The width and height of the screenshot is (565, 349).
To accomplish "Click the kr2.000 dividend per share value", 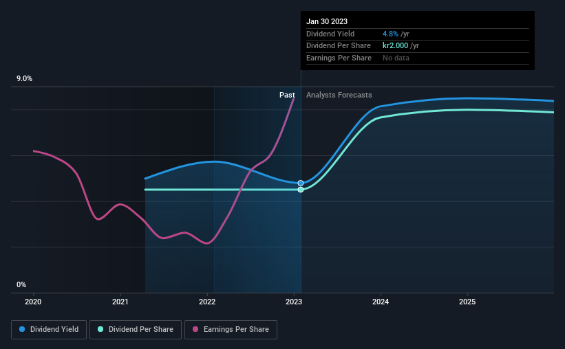I will pos(395,46).
